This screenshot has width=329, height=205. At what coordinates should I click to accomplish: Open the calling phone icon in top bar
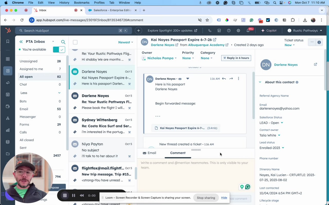click(x=210, y=30)
